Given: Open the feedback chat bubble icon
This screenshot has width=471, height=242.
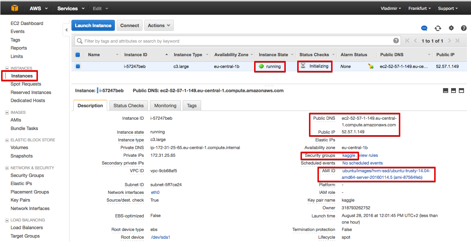Looking at the screenshot, I should 424,28.
